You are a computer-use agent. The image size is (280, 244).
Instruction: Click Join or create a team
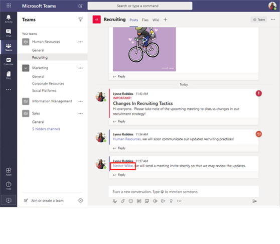[47, 200]
